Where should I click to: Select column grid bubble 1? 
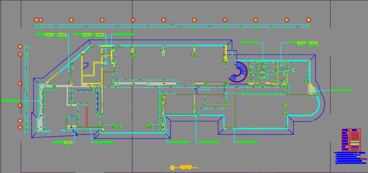click(x=41, y=20)
